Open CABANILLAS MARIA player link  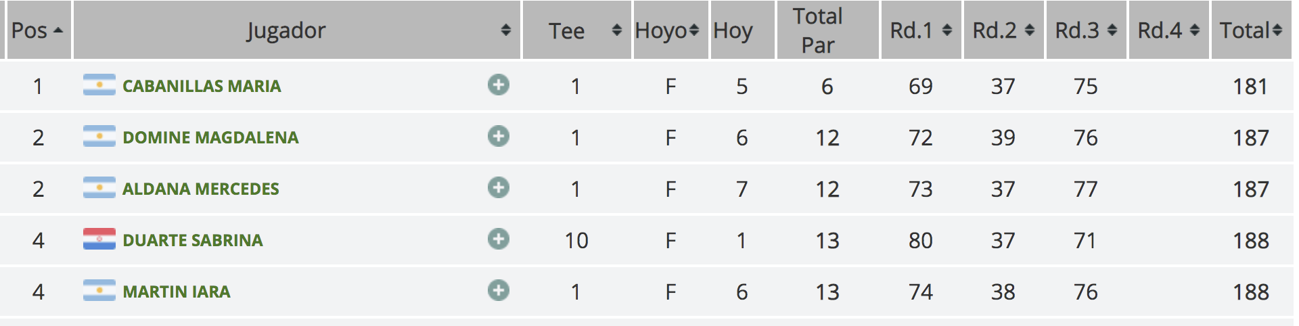coord(202,86)
